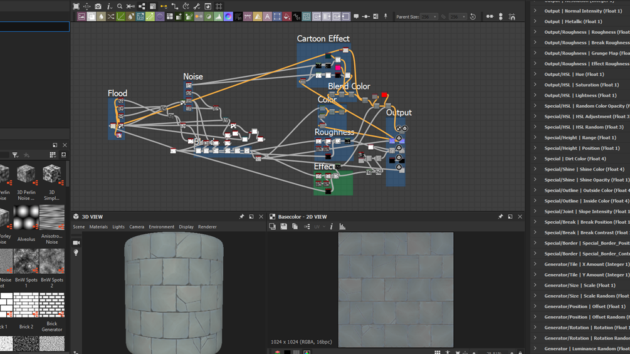Click the camera screenshot icon in graph toolbar
This screenshot has height=354, width=630.
tap(98, 6)
